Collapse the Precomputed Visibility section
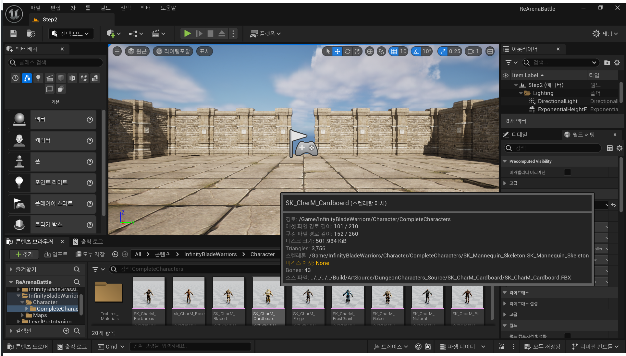Screen dimensions: 626x356 [x=505, y=161]
